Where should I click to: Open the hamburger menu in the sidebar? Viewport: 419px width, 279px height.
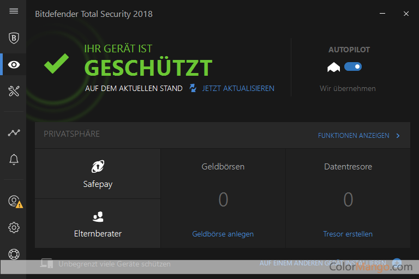click(14, 11)
